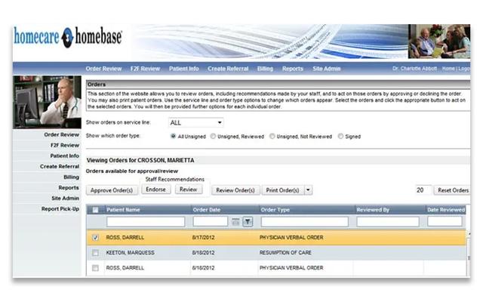Open the Print Order(s) dropdown arrow
The image size is (483, 302).
point(308,190)
